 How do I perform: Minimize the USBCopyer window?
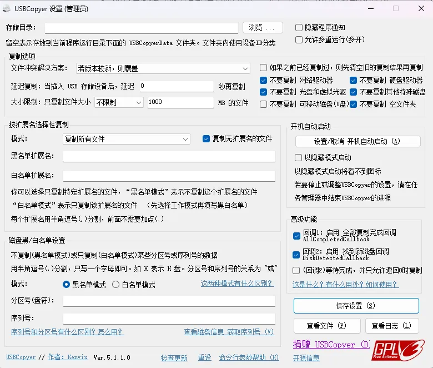point(371,8)
